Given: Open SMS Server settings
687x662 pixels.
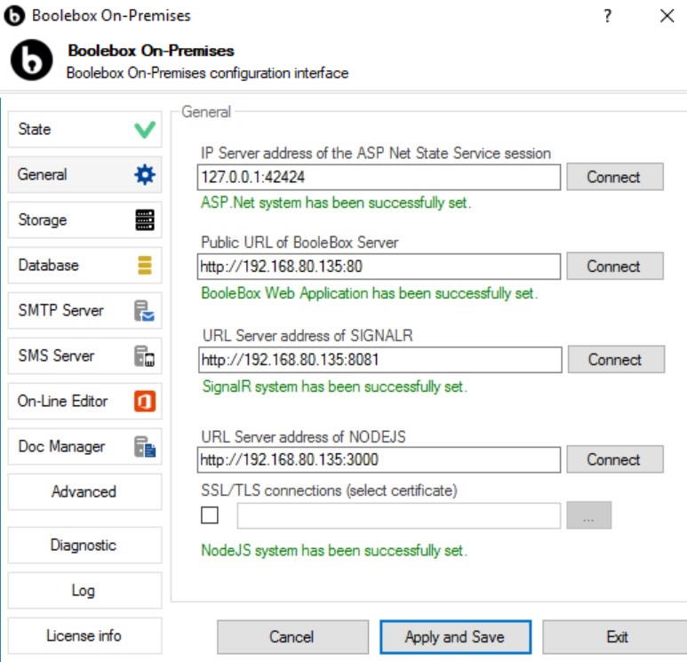Looking at the screenshot, I should [x=84, y=355].
